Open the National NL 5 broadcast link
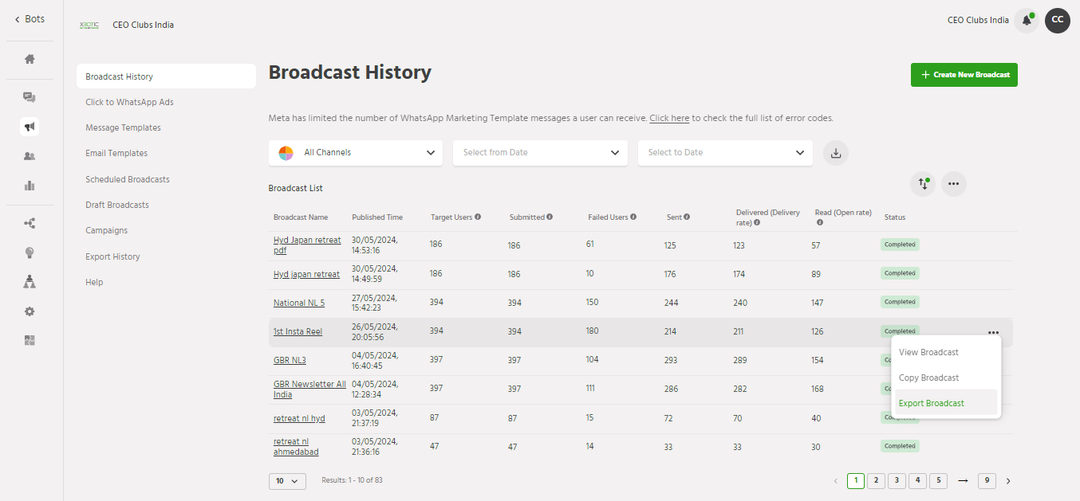 pyautogui.click(x=299, y=303)
